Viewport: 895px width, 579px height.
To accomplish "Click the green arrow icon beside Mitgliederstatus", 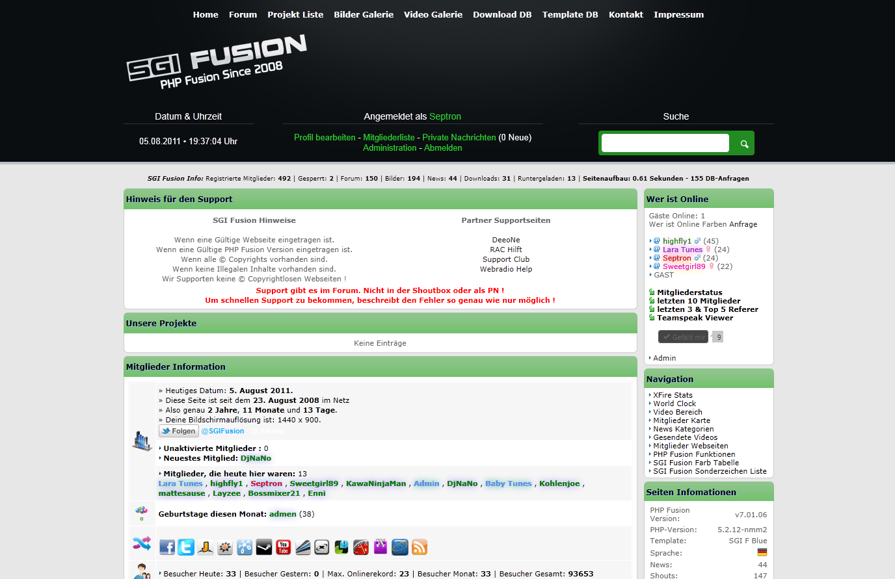I will click(652, 292).
